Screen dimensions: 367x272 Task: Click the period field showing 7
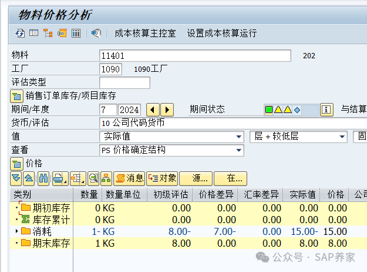click(x=108, y=110)
